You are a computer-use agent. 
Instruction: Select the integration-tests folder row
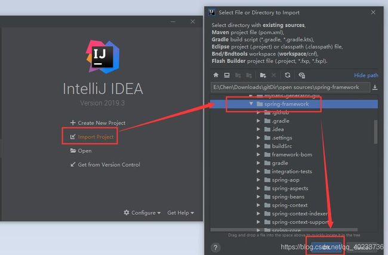[294, 171]
